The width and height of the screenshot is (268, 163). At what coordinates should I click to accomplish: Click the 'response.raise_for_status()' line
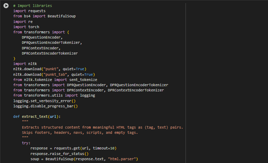click(59, 154)
